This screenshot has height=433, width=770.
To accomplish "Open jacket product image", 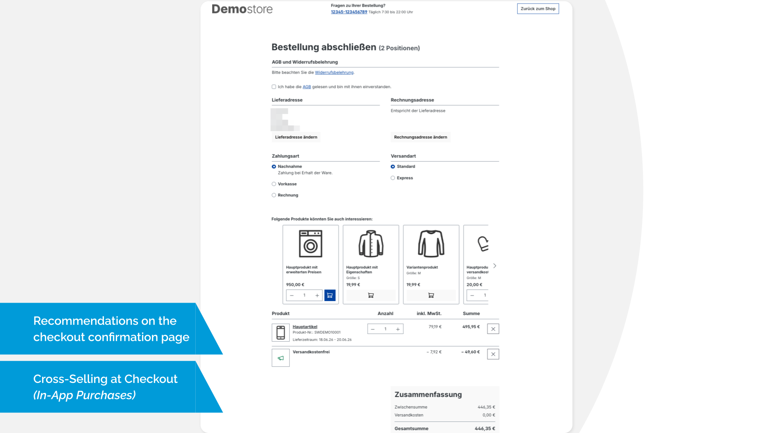I will point(371,244).
